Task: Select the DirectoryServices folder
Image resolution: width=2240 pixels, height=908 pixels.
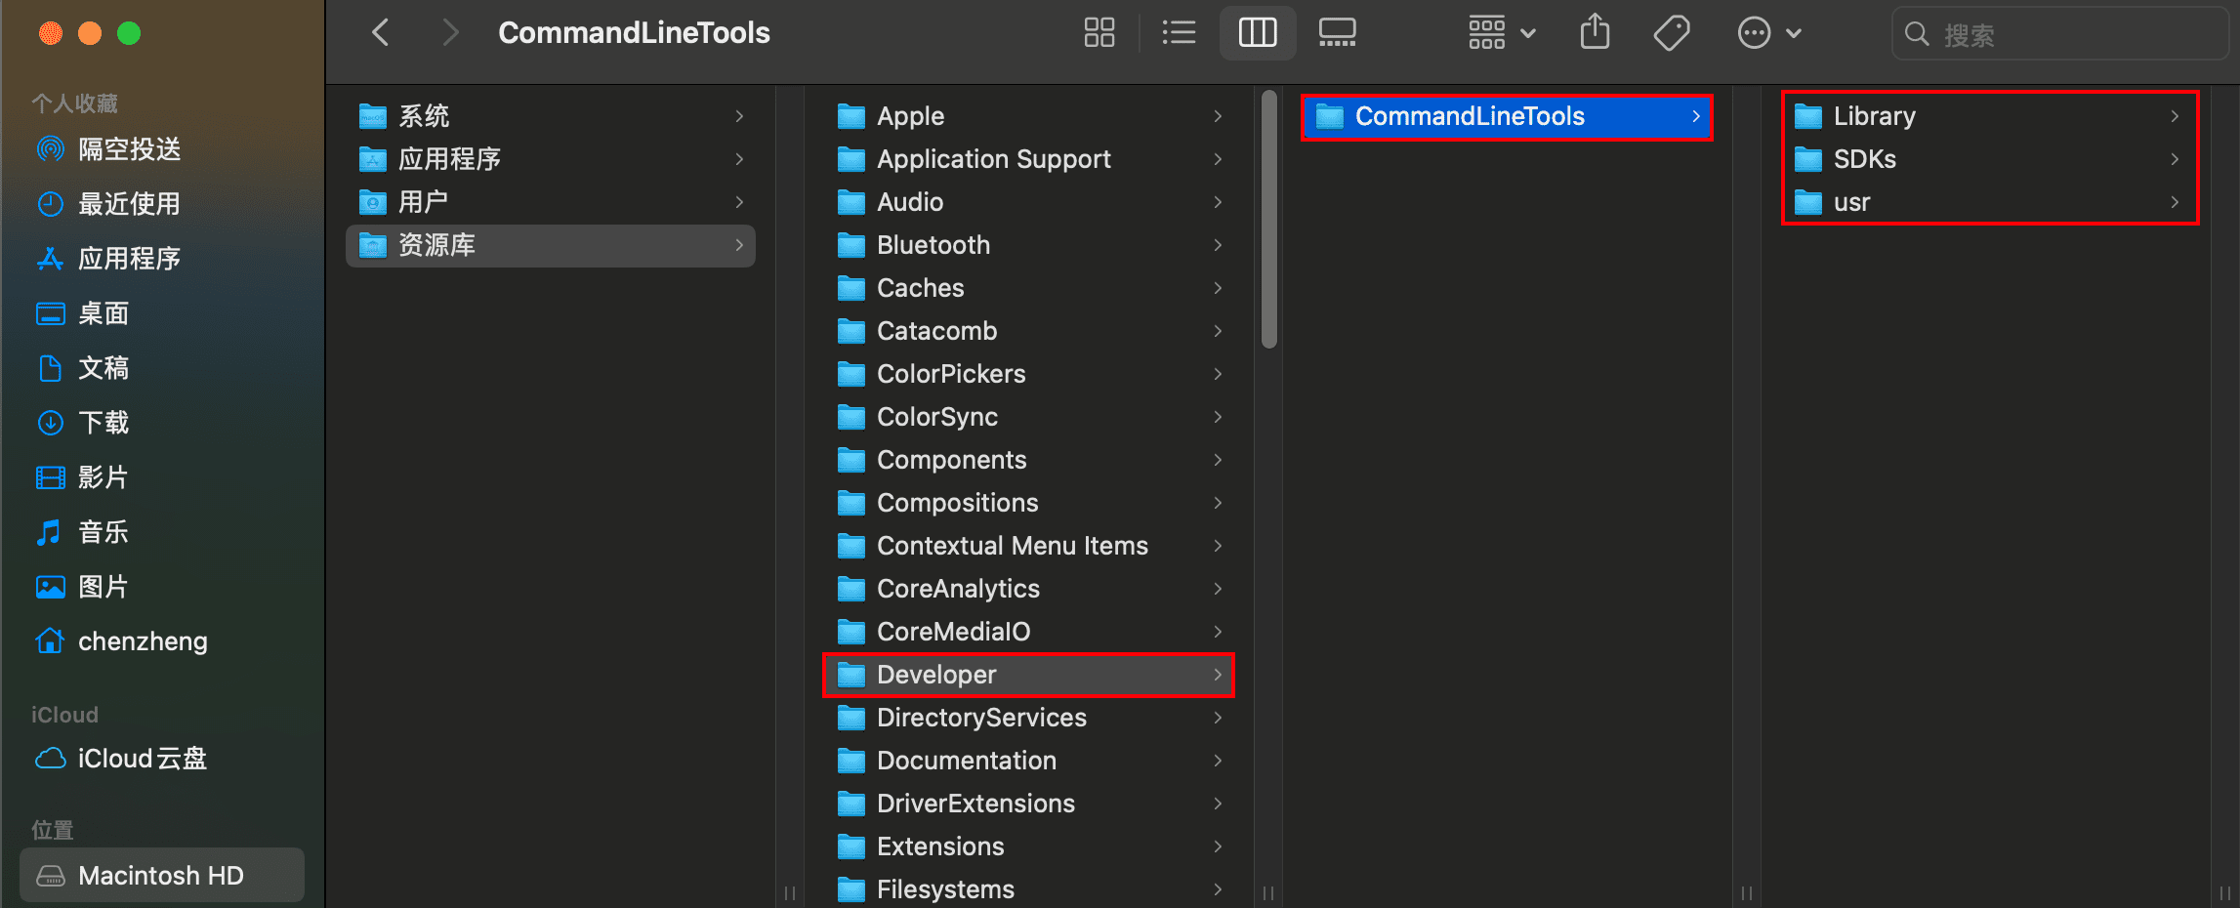Action: pos(1029,718)
